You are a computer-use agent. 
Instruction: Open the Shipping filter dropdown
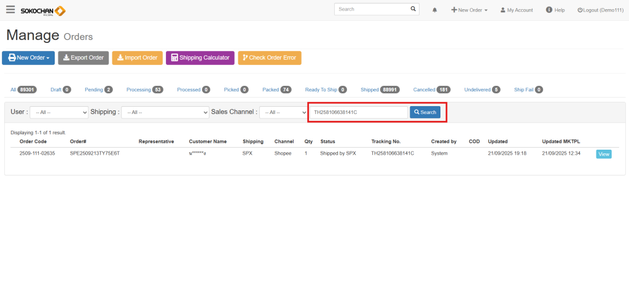coord(165,113)
